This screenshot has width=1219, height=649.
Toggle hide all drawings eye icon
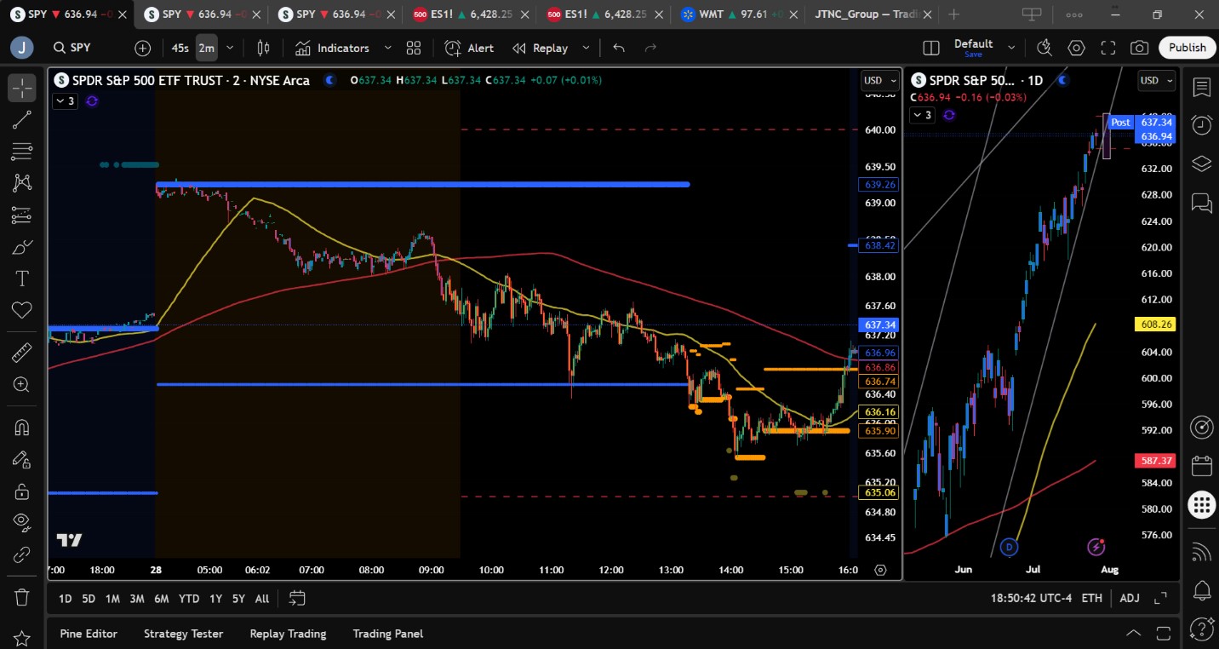click(x=22, y=523)
